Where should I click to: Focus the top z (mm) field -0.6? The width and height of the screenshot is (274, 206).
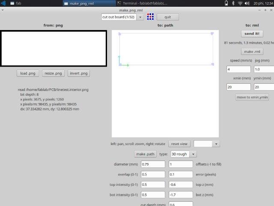point(181,185)
